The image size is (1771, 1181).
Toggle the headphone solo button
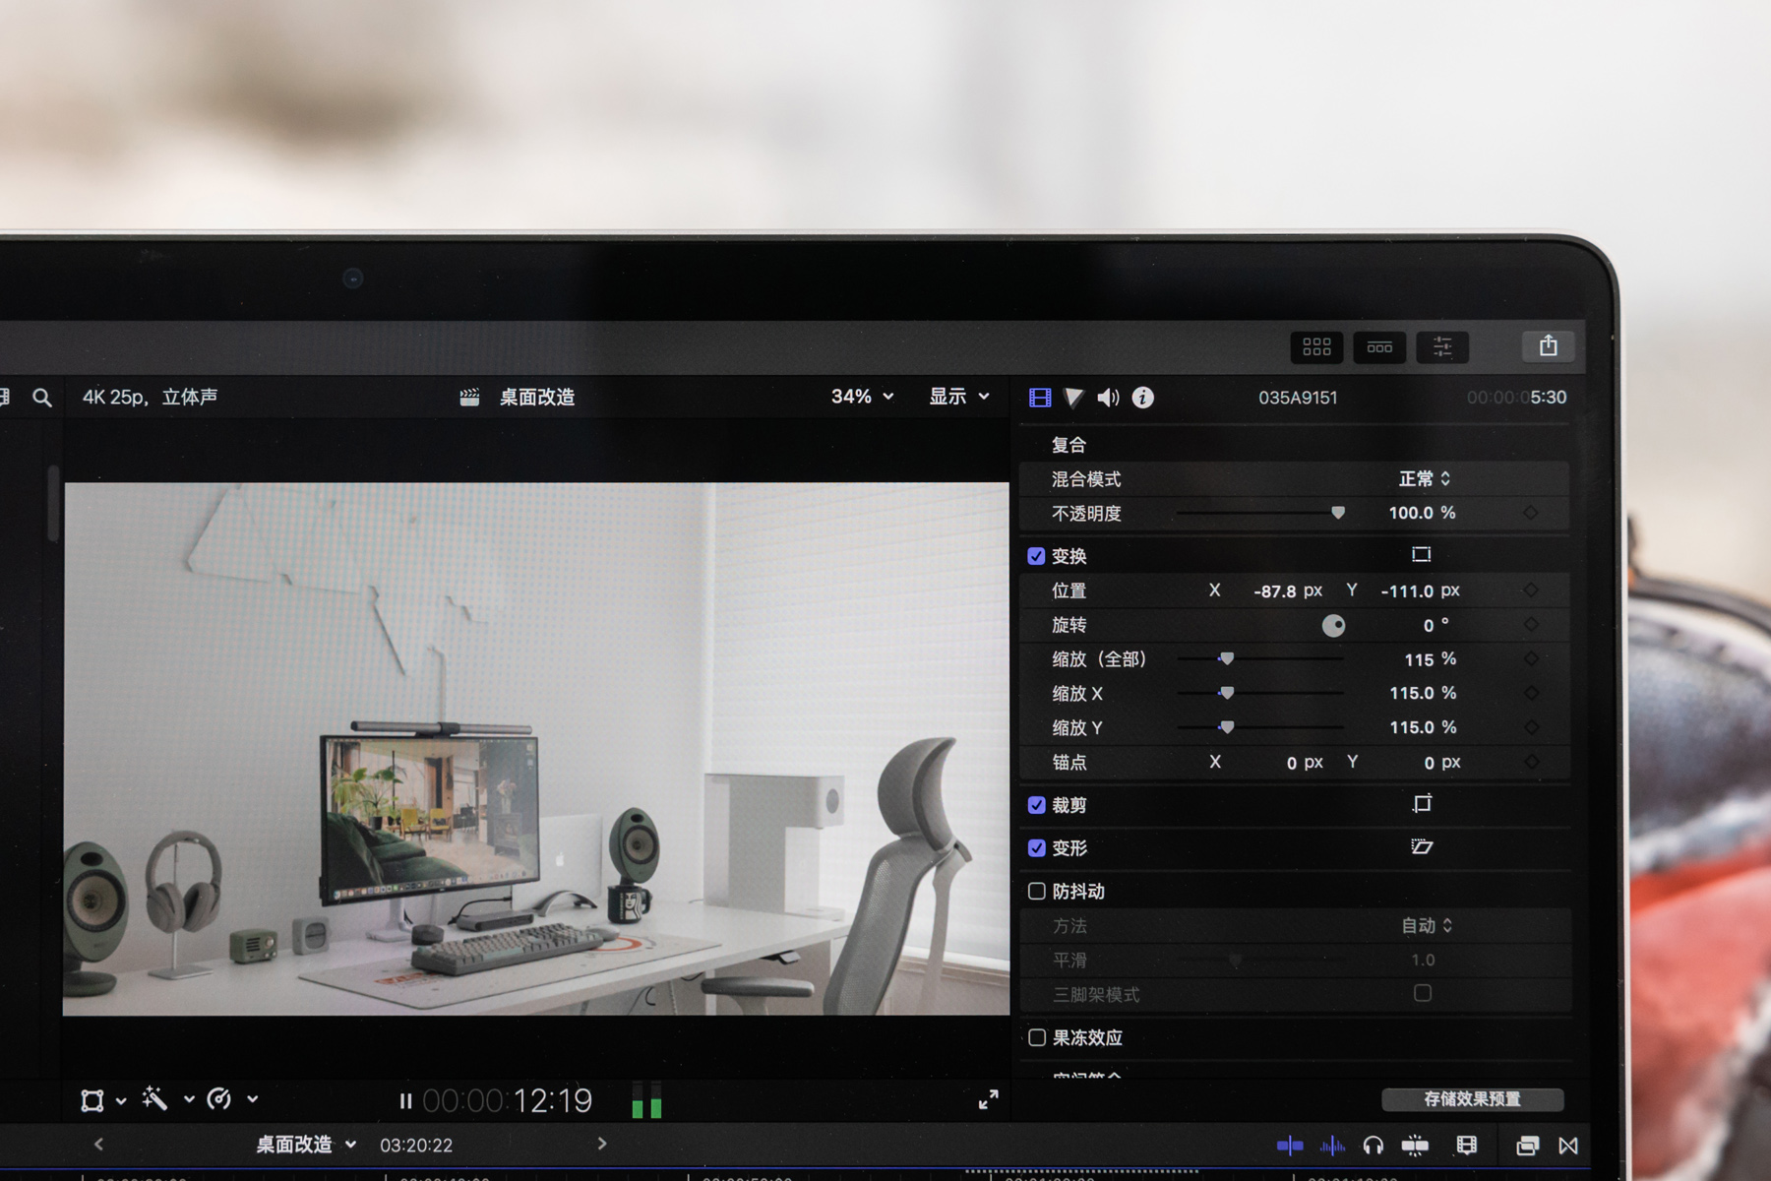coord(1373,1146)
